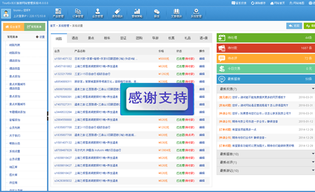The height and width of the screenshot is (192, 315).
Task: Open the orange 待点评 review tile
Action: tap(266, 58)
